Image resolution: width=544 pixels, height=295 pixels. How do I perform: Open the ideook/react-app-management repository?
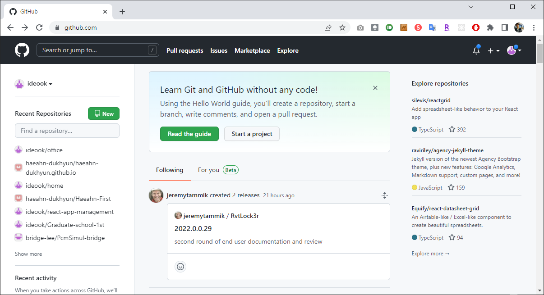coord(69,212)
